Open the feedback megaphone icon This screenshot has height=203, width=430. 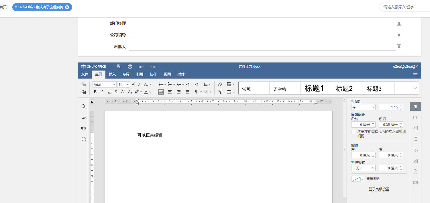(84, 128)
